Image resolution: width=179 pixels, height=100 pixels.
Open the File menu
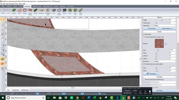[1, 4]
